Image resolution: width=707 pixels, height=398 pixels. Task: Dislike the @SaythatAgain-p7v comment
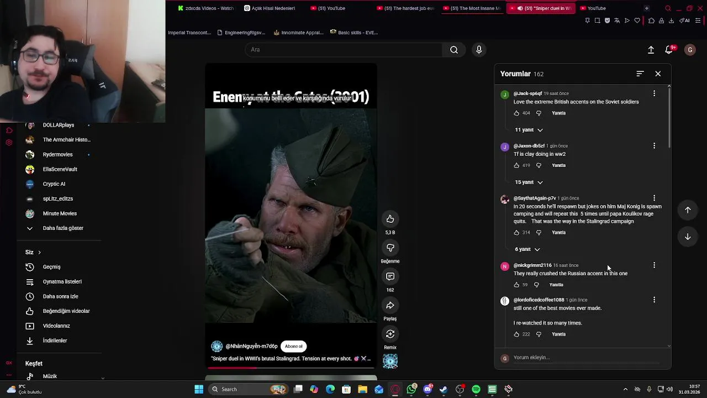539,232
